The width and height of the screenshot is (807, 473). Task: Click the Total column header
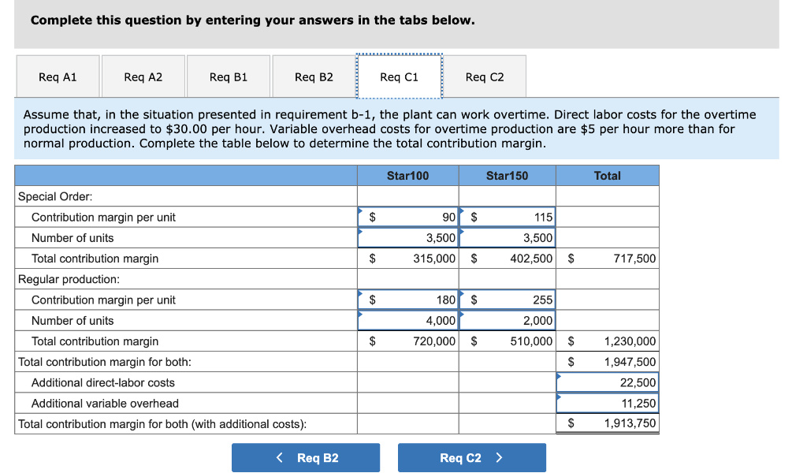tap(608, 176)
